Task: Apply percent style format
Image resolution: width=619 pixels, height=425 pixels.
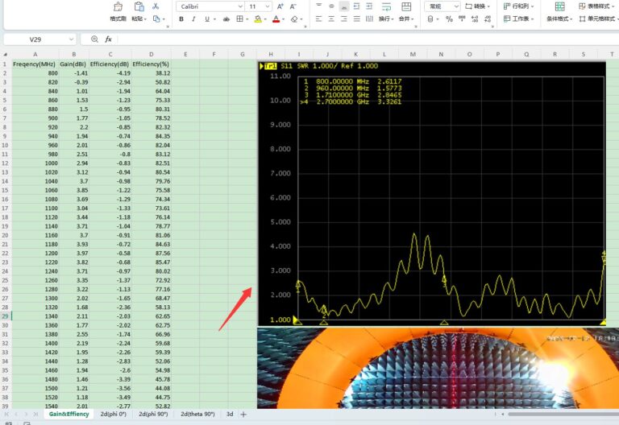Action: pyautogui.click(x=449, y=19)
